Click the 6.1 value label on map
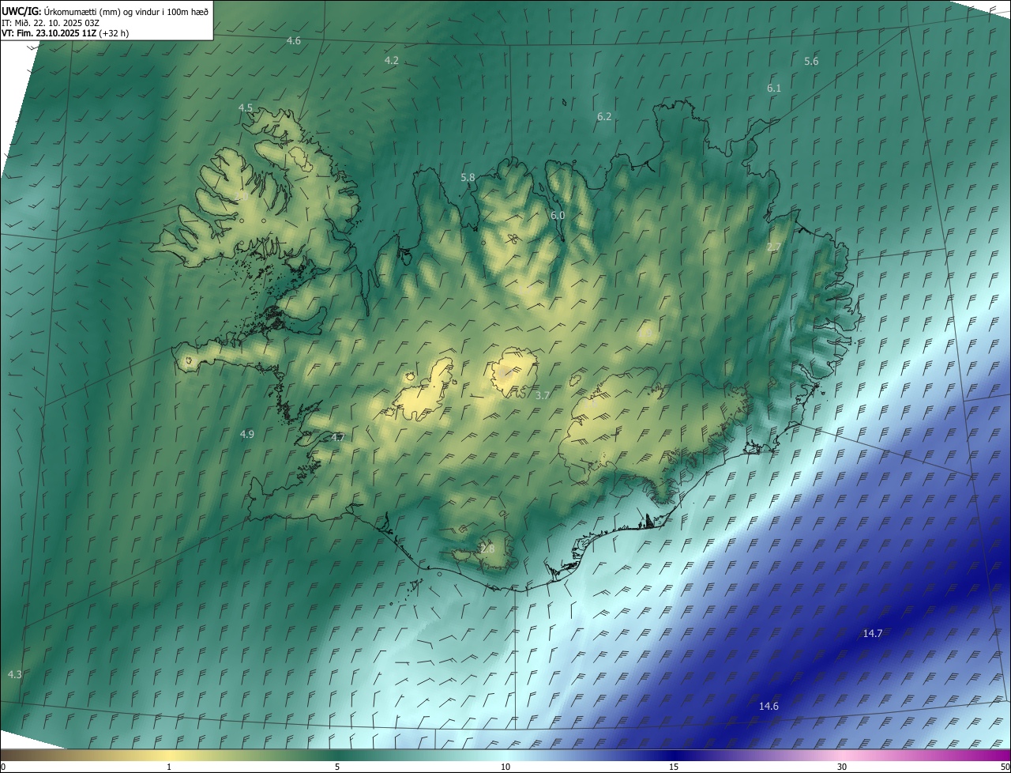The height and width of the screenshot is (773, 1011). pos(774,89)
